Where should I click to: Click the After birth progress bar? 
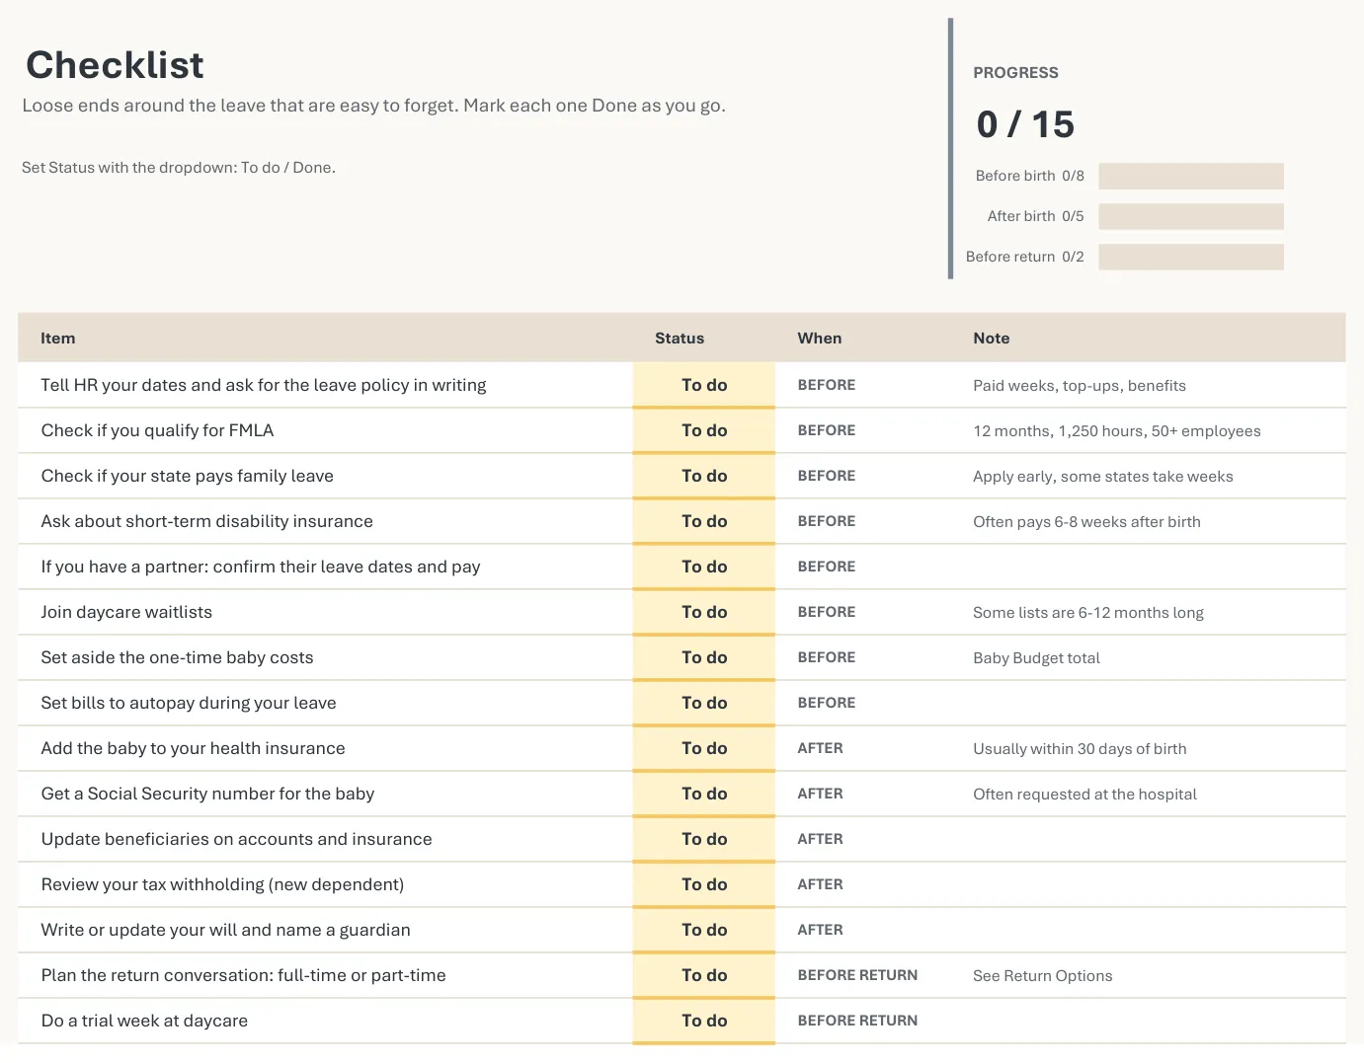tap(1191, 216)
